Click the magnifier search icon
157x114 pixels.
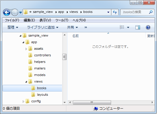pos(151,12)
